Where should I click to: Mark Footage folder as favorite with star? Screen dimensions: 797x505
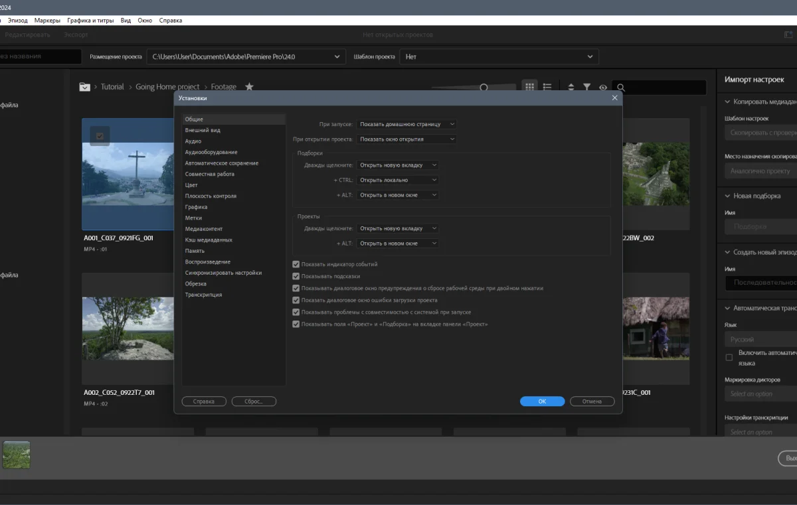click(x=249, y=87)
